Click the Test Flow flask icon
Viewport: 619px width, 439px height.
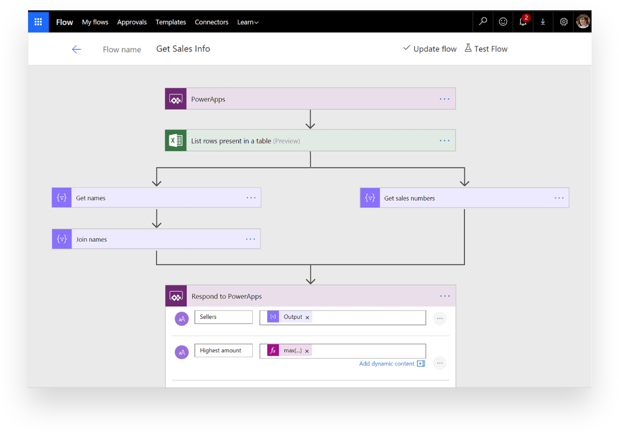[x=468, y=48]
